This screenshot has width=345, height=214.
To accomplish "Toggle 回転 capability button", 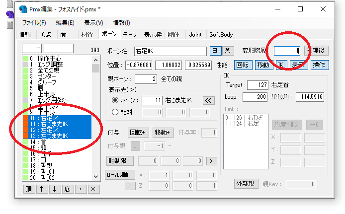I will click(x=243, y=65).
